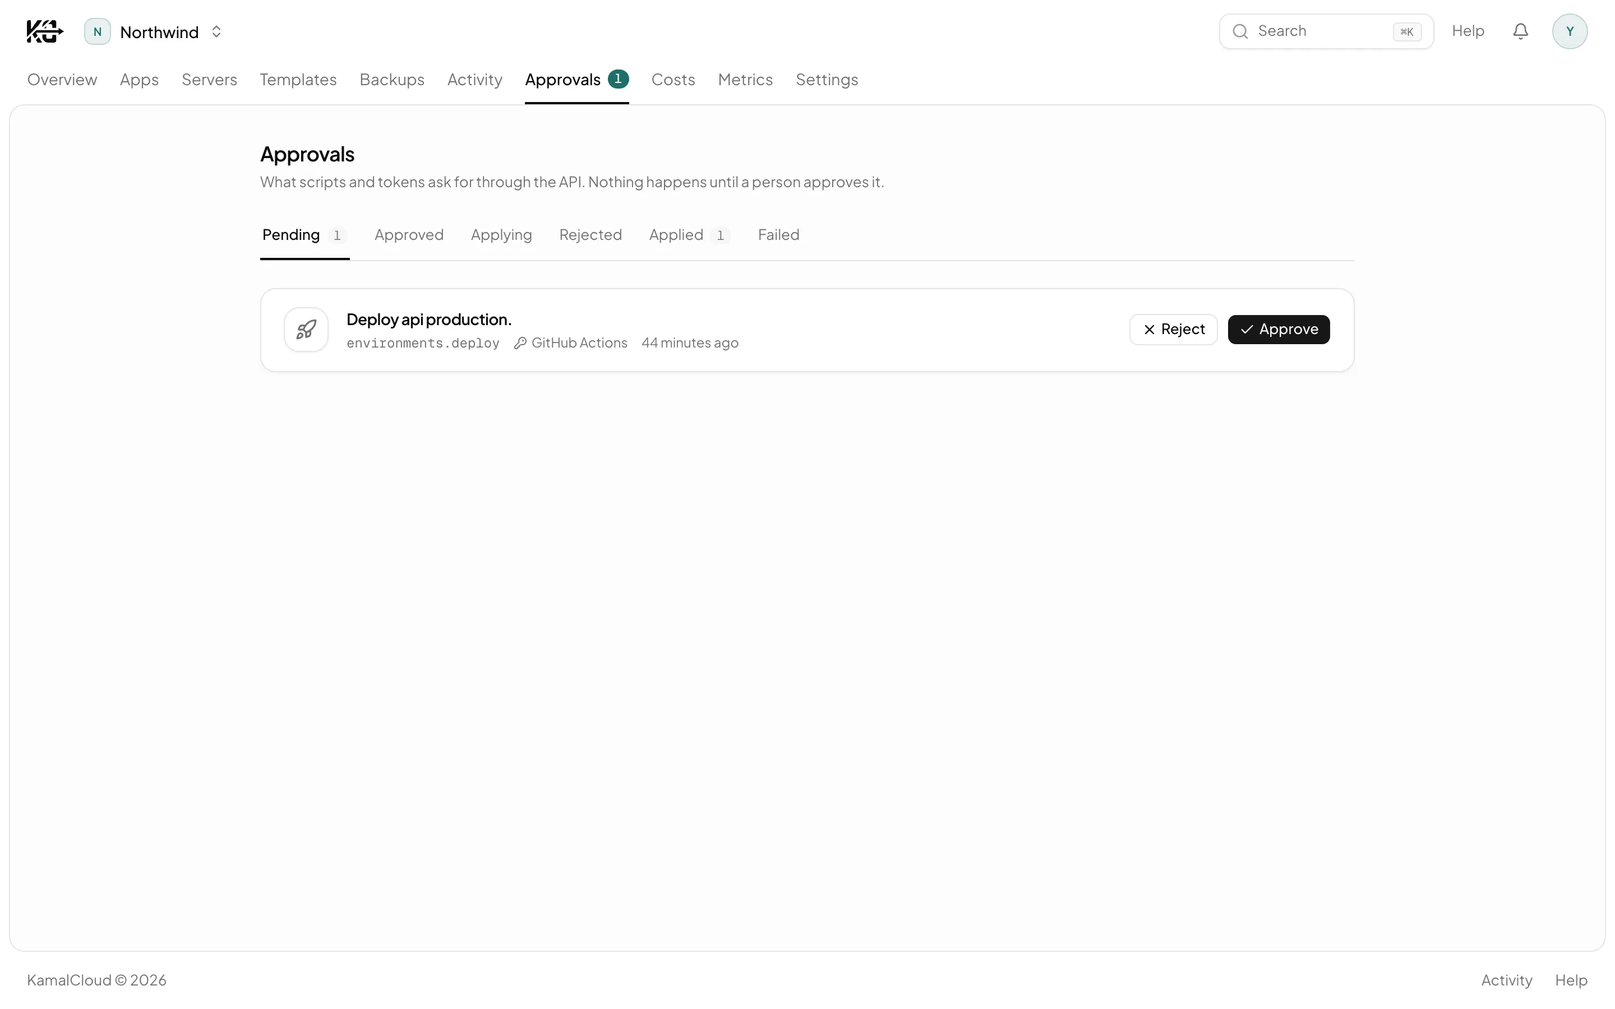1615x1009 pixels.
Task: Click the rocket deploy icon
Action: [306, 330]
